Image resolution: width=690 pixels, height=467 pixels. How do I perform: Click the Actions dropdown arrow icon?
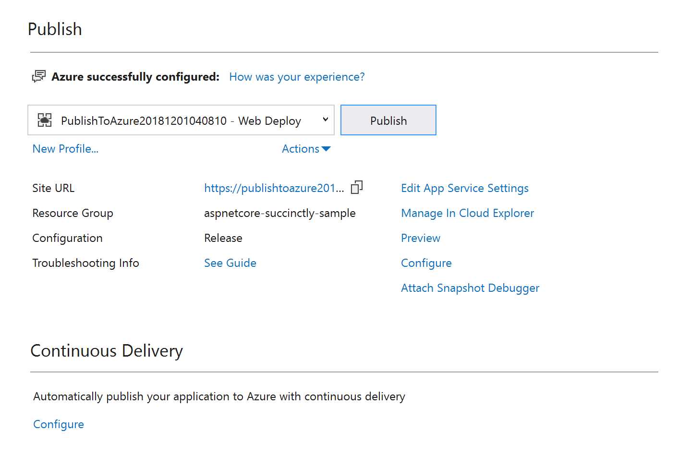(327, 149)
